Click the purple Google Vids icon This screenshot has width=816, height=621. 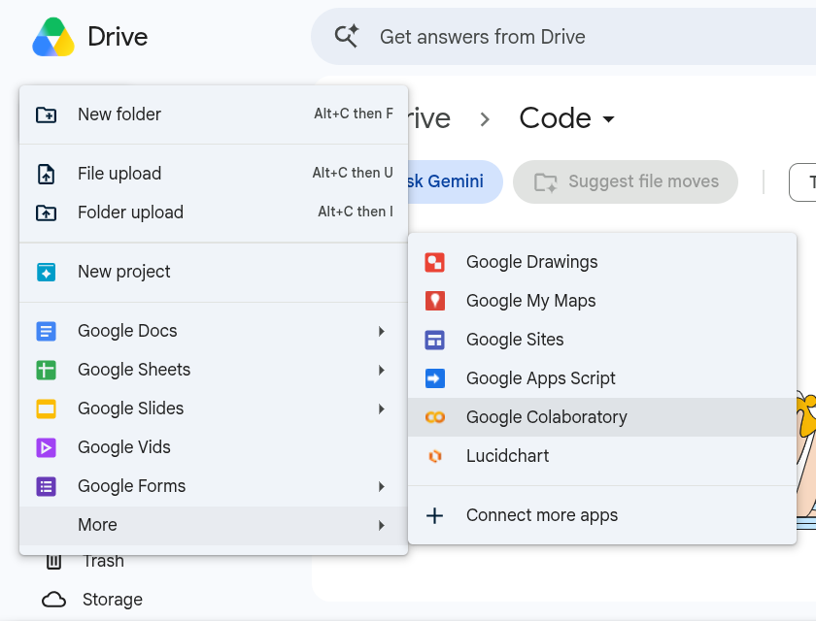coord(46,447)
